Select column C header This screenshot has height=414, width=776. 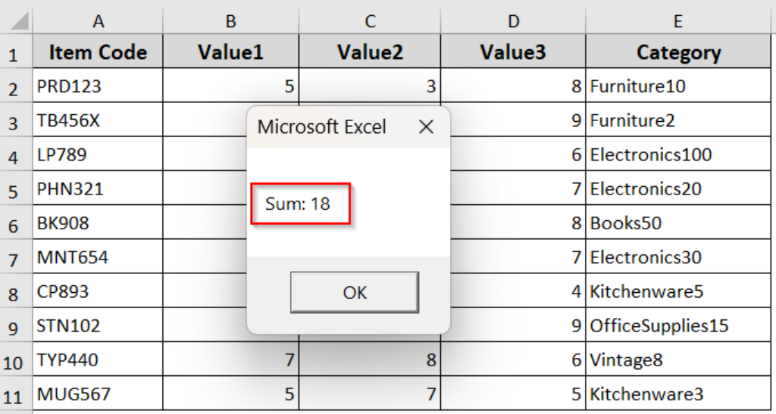click(x=370, y=20)
